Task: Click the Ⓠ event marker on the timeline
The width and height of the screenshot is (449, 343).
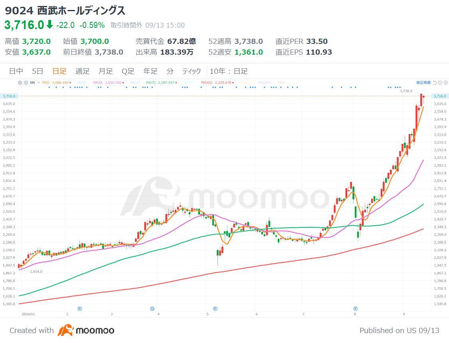Action: pos(152,308)
